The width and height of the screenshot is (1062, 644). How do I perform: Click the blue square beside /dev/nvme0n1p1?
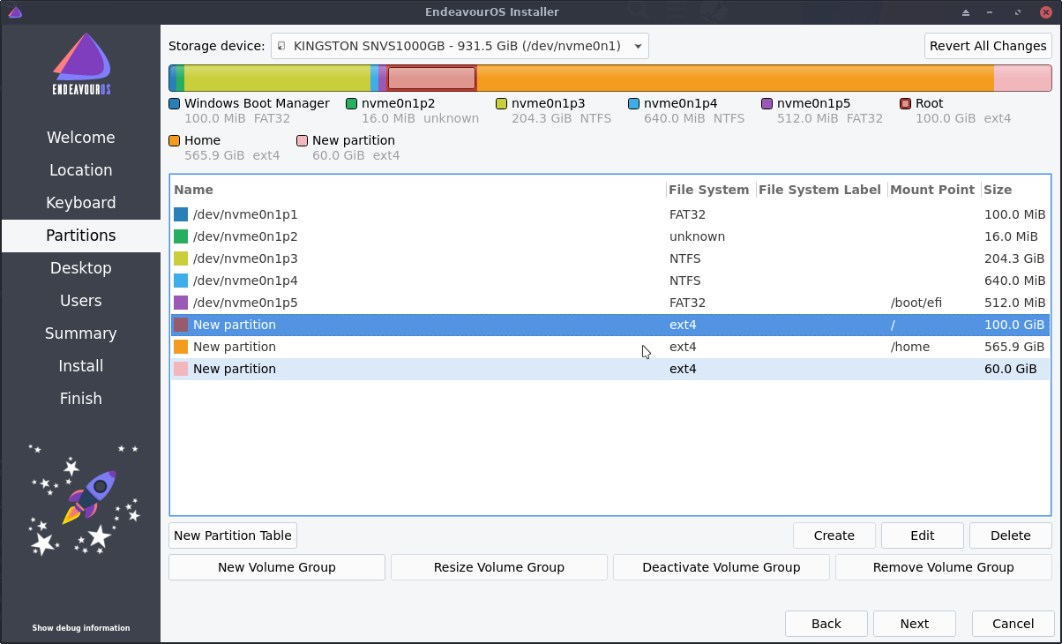[182, 213]
